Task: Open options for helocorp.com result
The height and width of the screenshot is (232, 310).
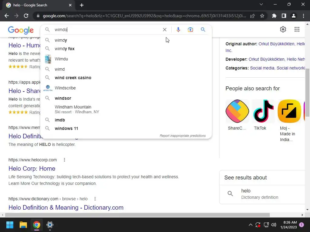Action: coord(64,160)
